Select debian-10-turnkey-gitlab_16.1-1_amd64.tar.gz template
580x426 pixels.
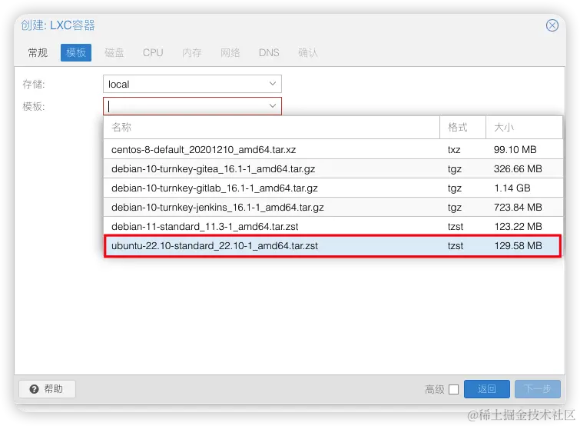333,188
